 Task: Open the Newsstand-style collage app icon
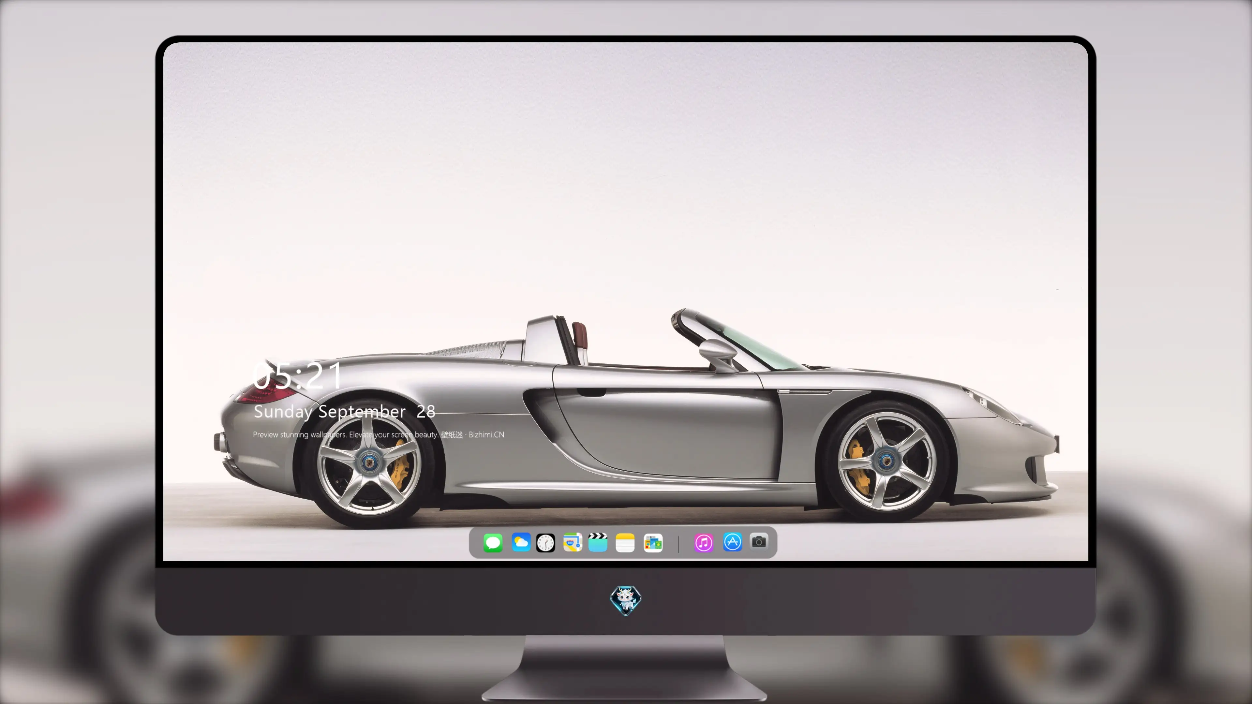653,543
